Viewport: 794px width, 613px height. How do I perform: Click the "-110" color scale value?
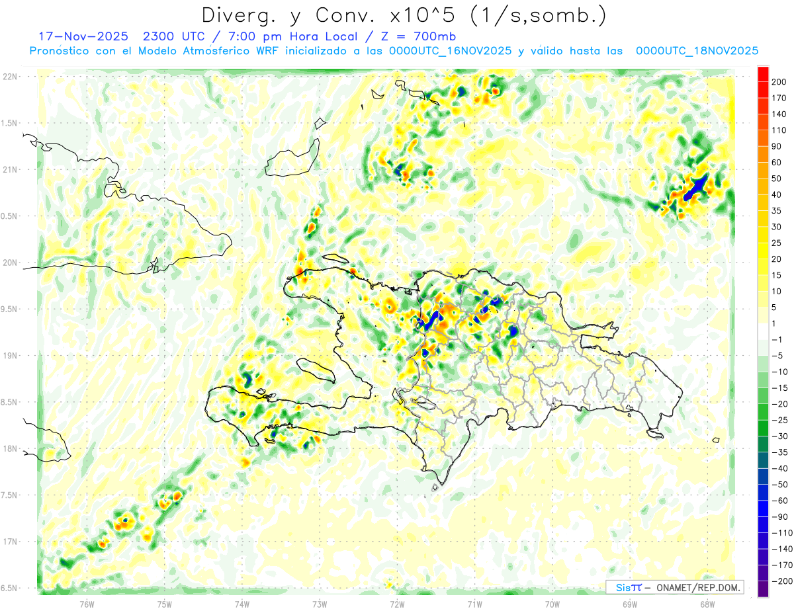coord(781,533)
